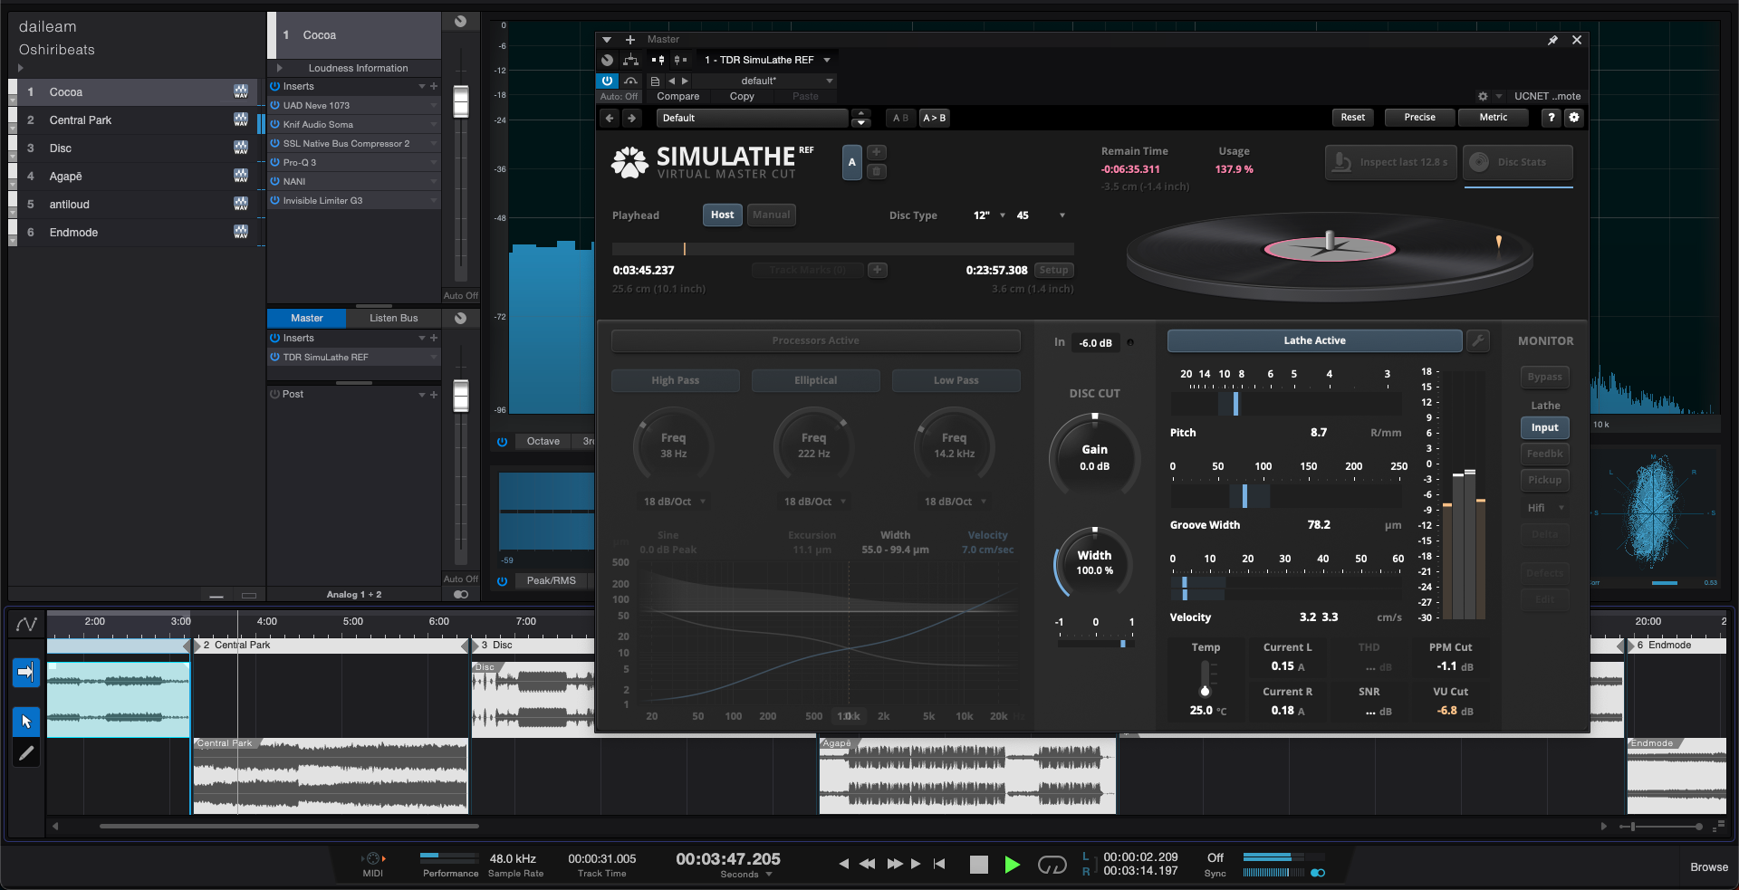Click the Default preset name field
This screenshot has width=1739, height=890.
click(752, 118)
